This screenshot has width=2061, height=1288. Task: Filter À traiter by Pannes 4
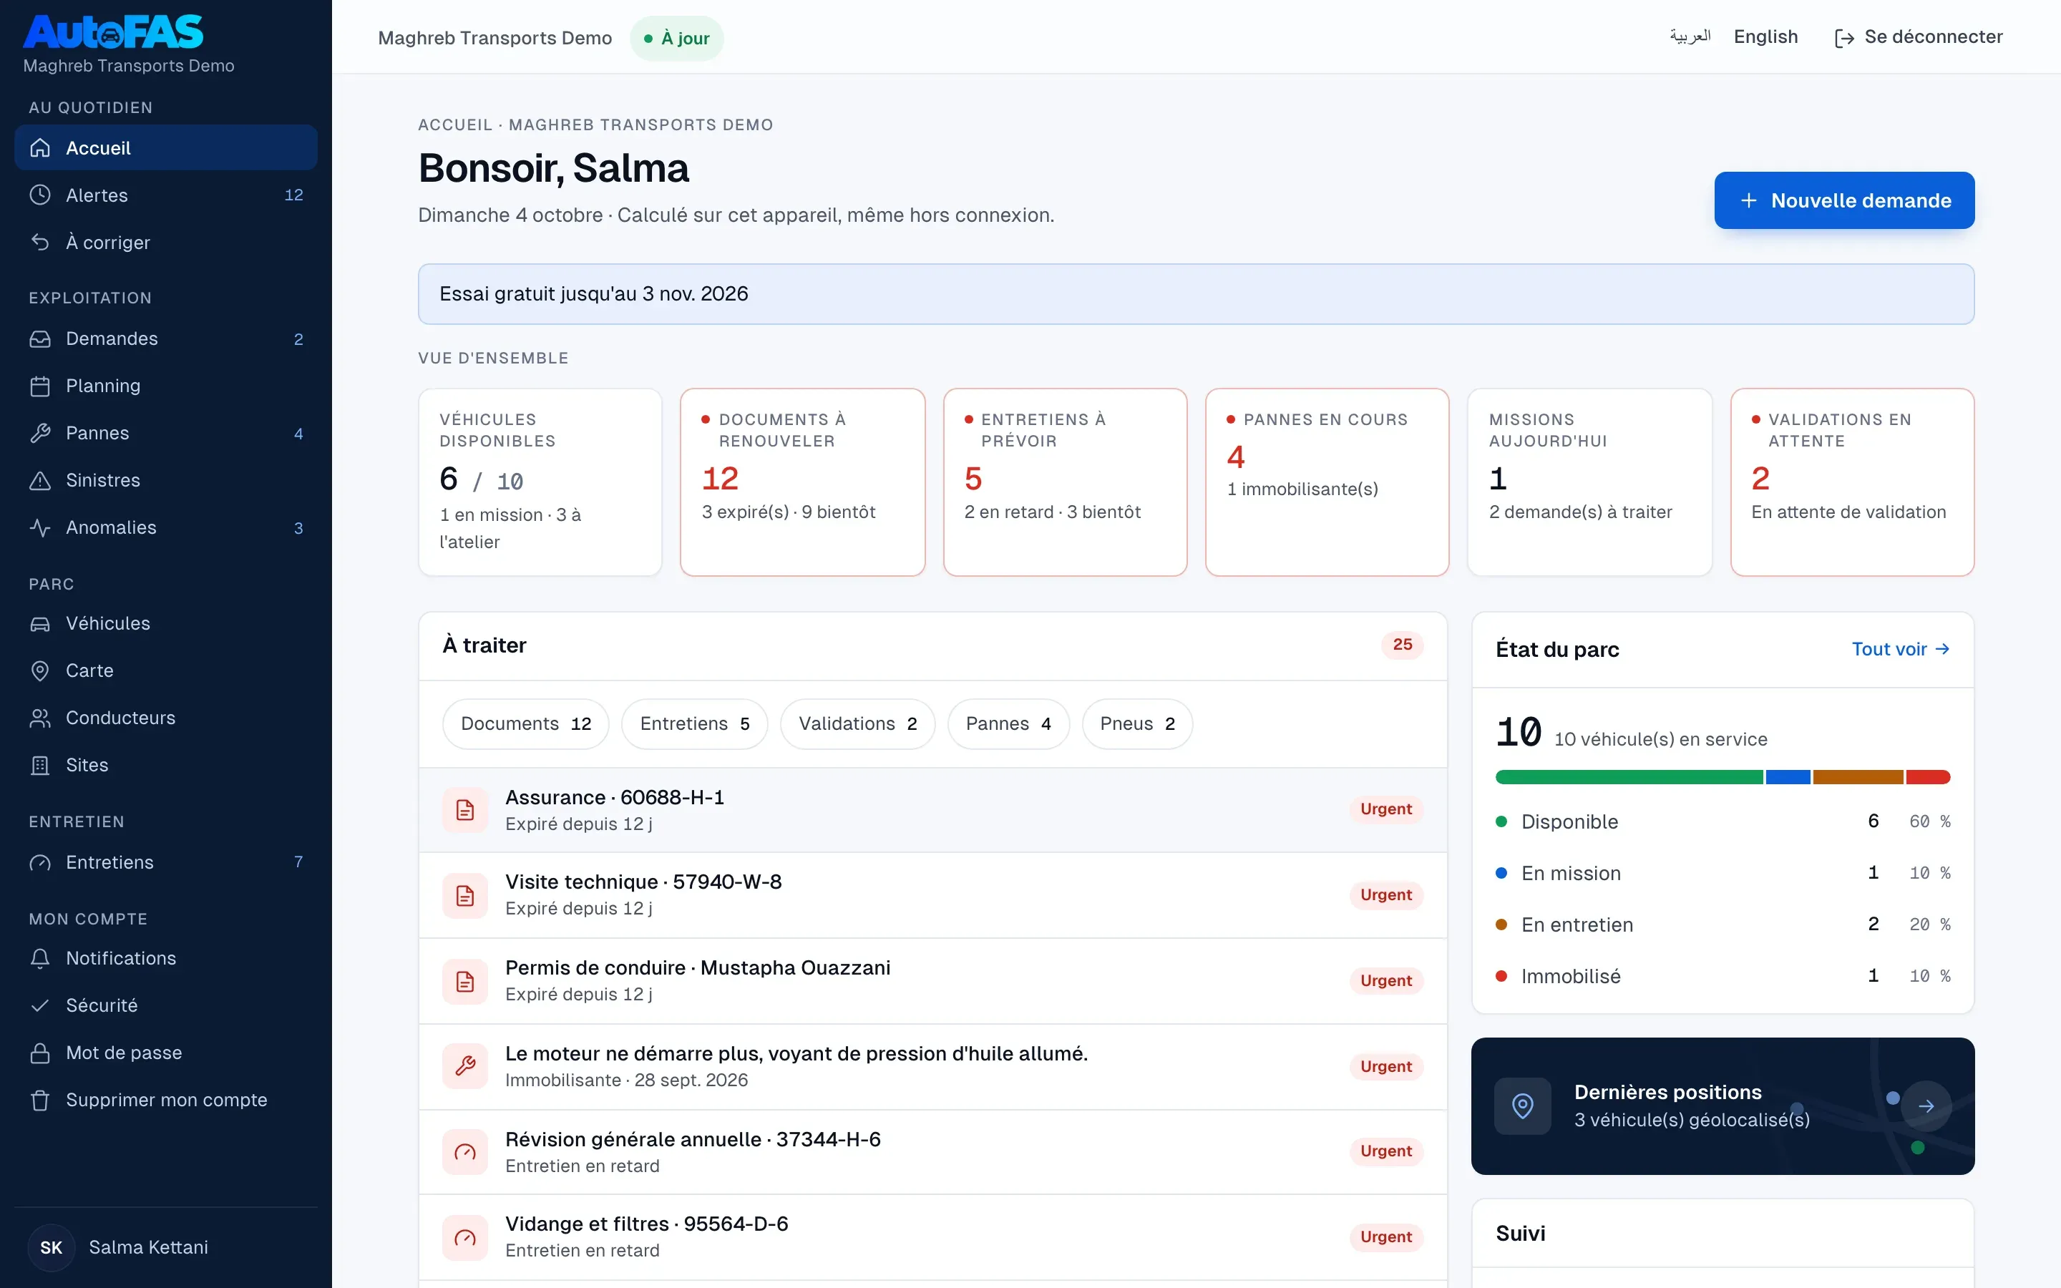pos(1008,724)
